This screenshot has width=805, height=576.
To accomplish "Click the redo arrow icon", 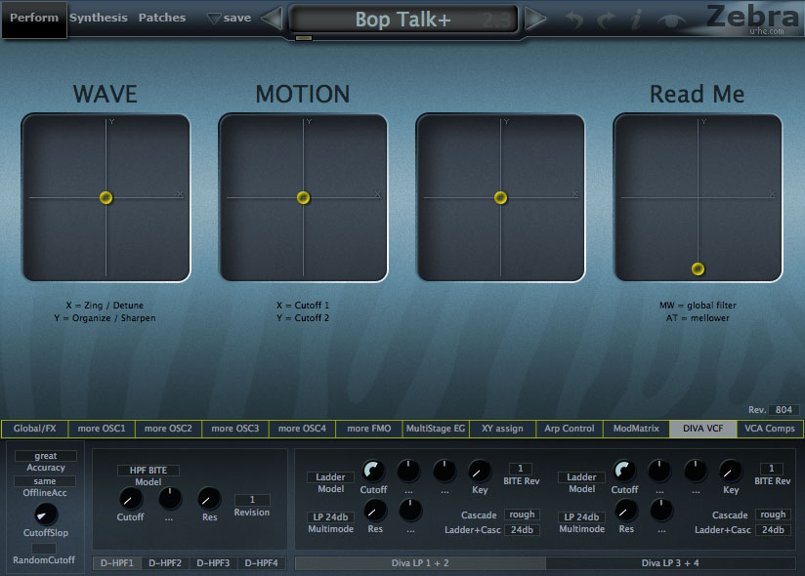I will point(606,20).
